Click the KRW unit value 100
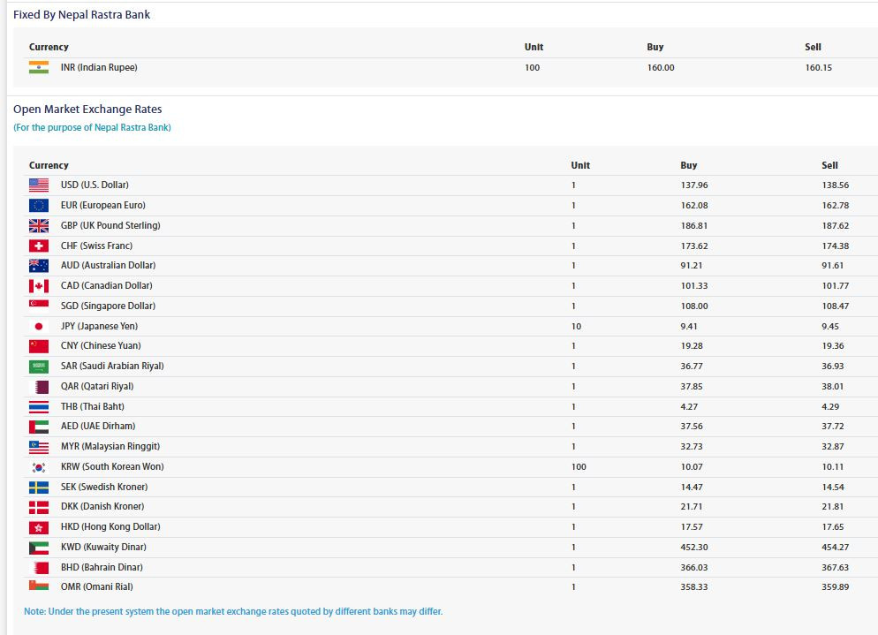Image resolution: width=878 pixels, height=635 pixels. coord(579,467)
